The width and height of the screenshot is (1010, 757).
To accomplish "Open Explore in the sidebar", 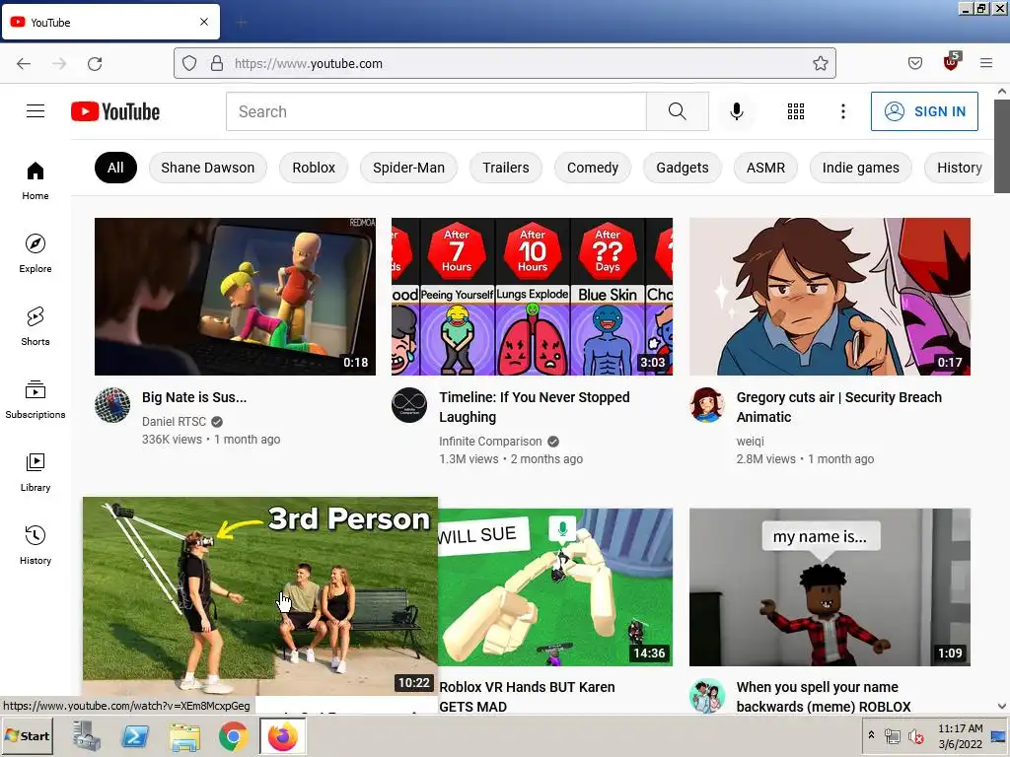I will (x=36, y=253).
